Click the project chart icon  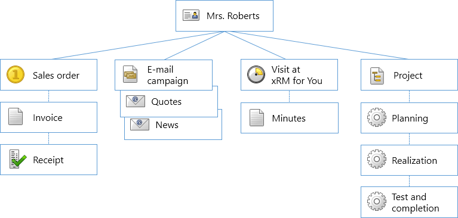[377, 76]
